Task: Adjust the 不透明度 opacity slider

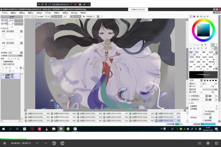Action: click(x=15, y=56)
